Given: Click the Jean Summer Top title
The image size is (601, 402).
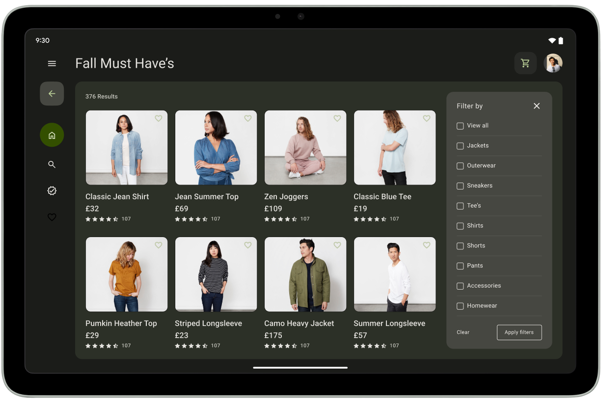Looking at the screenshot, I should 207,197.
